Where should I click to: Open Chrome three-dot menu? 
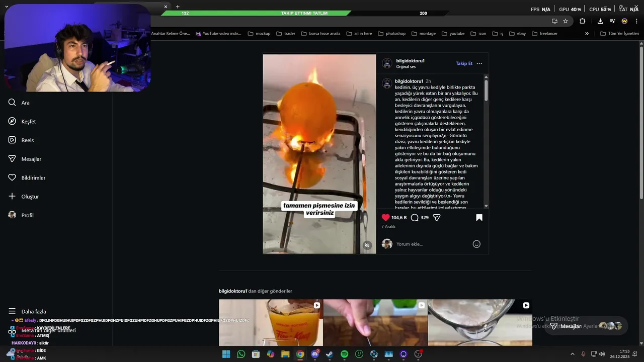(x=636, y=21)
